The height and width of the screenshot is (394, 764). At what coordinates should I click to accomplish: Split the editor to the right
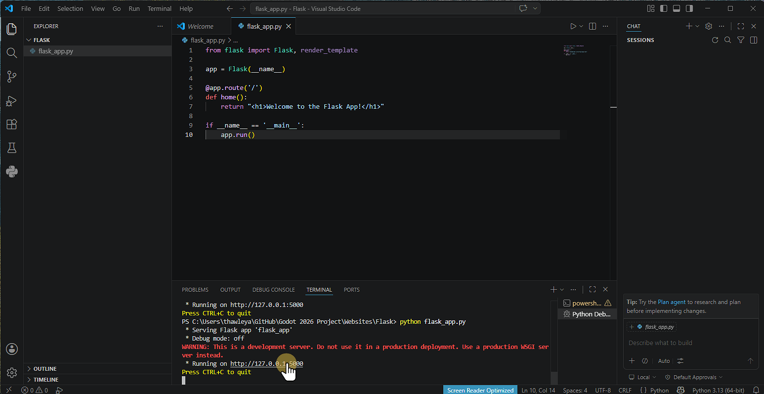(x=593, y=26)
